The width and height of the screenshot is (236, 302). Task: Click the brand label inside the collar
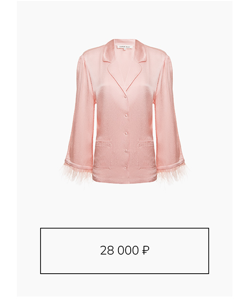tap(125, 47)
